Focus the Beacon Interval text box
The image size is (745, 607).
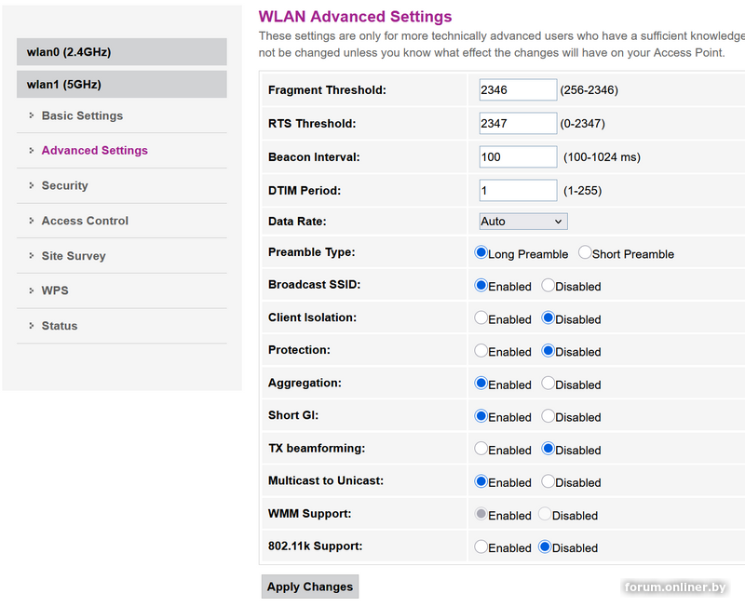click(x=518, y=157)
